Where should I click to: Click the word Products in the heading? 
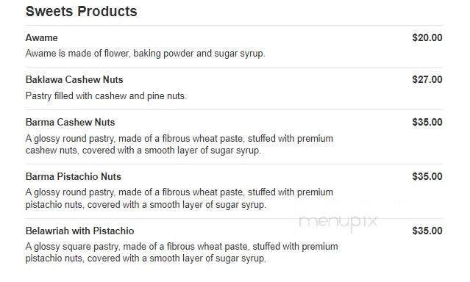point(107,11)
